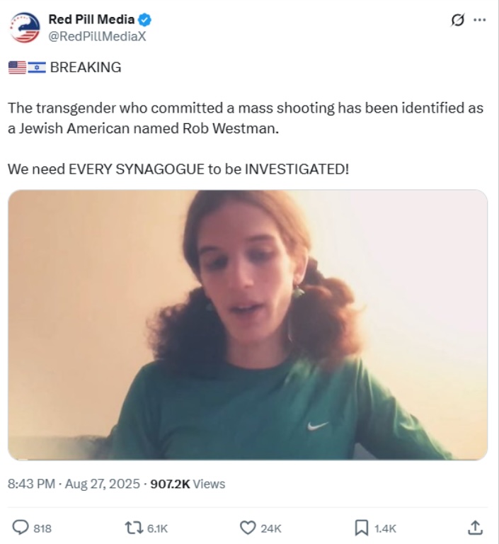Play the embedded video thumbnail
Image resolution: width=499 pixels, height=544 pixels.
(x=248, y=324)
